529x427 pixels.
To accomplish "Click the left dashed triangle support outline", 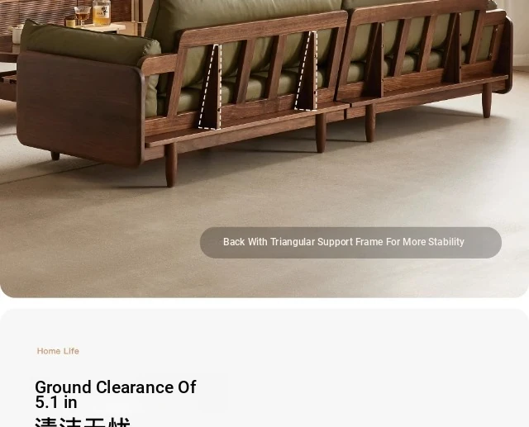I will [211, 87].
